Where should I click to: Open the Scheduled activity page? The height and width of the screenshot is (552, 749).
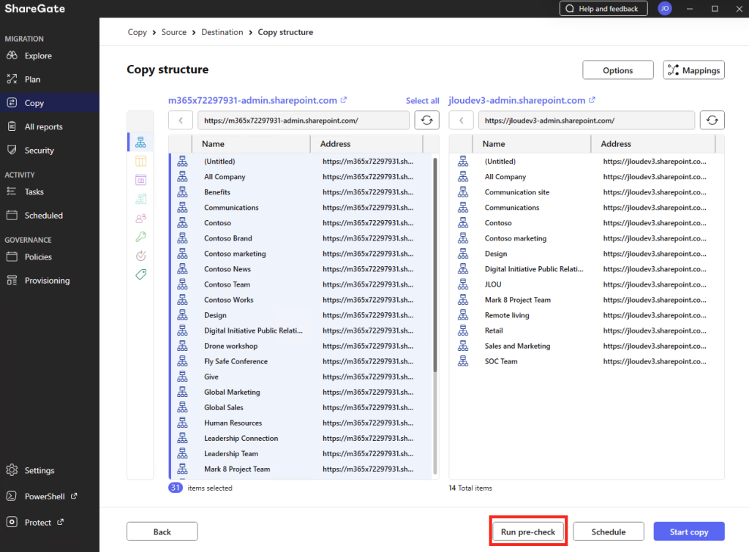(x=43, y=216)
